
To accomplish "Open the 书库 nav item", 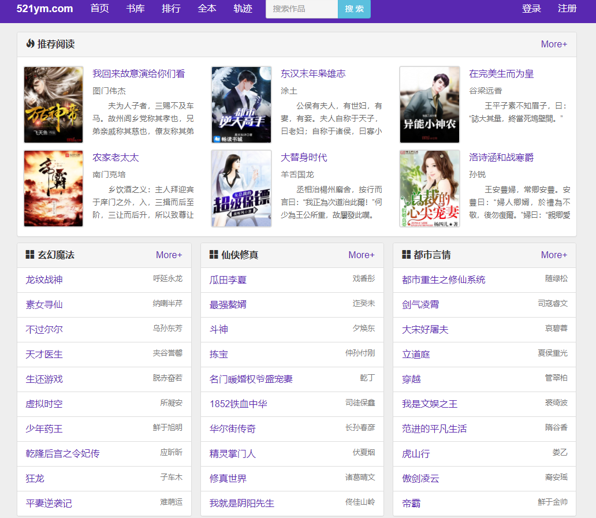I will 135,8.
